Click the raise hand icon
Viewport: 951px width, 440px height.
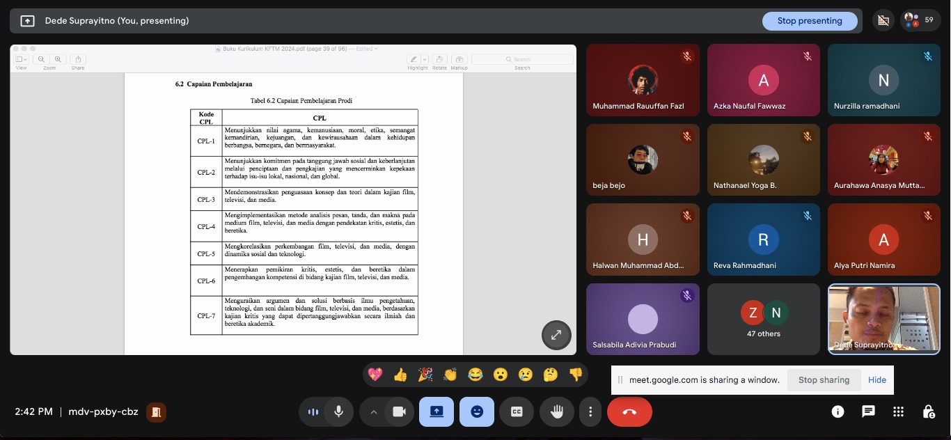pos(557,411)
